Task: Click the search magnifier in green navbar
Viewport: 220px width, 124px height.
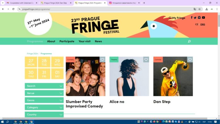Action: point(189,41)
